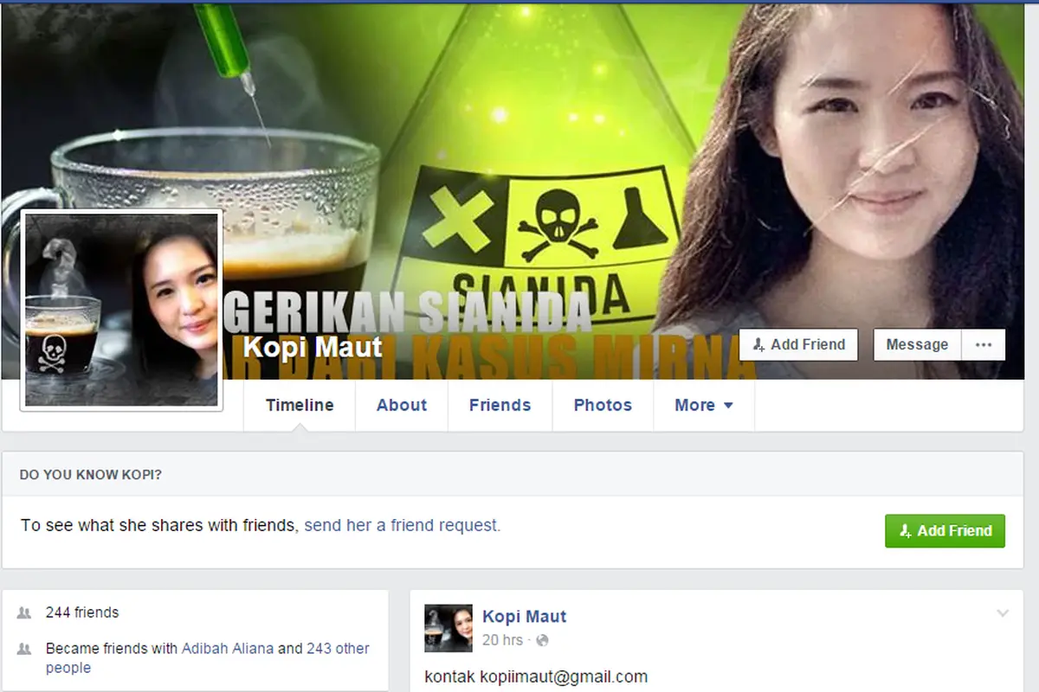Follow the 'send her a friend request' link

[x=402, y=525]
